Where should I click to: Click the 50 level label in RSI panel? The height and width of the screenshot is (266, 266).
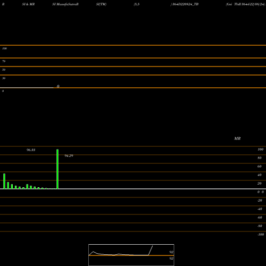[x=4, y=70]
